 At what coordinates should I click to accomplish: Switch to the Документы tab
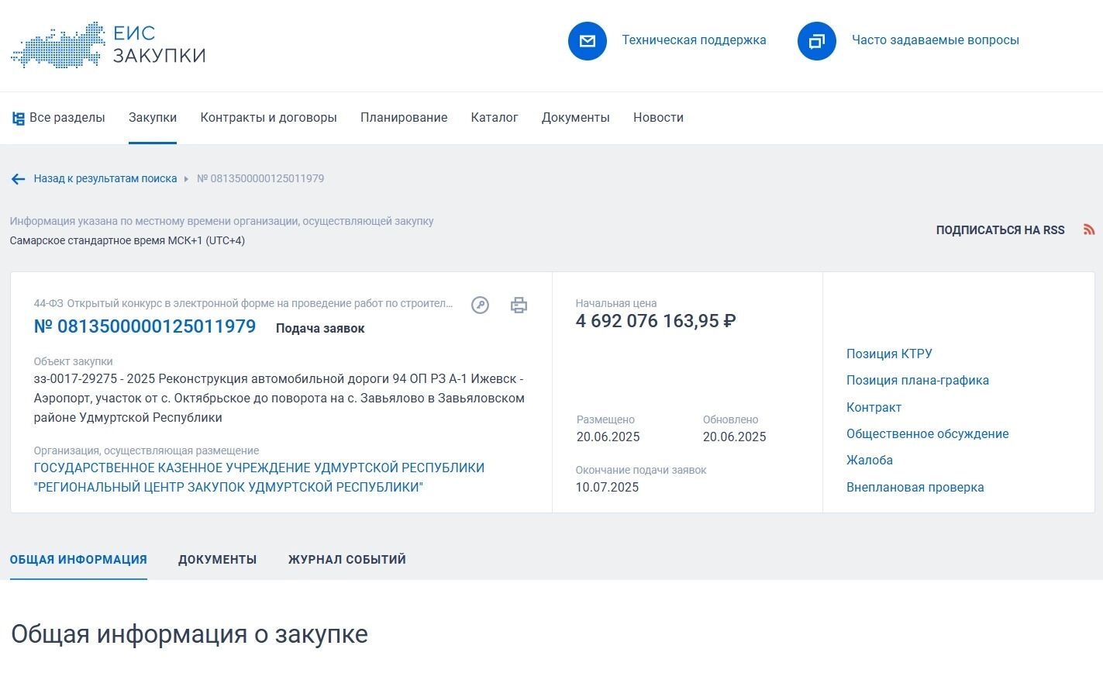[217, 560]
